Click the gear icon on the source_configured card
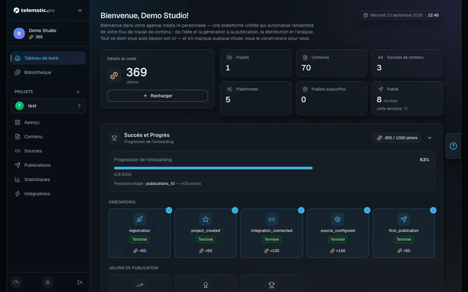468x292 pixels. point(338,219)
